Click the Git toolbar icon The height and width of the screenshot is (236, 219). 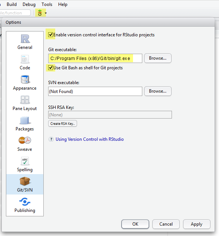[x=40, y=13]
